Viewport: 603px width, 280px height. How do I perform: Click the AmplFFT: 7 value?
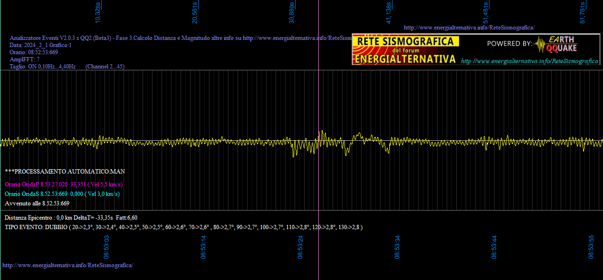25,59
